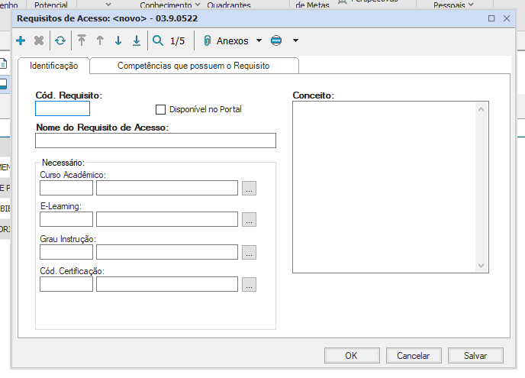Click the magnifier search icon
The width and height of the screenshot is (525, 378).
pos(158,40)
